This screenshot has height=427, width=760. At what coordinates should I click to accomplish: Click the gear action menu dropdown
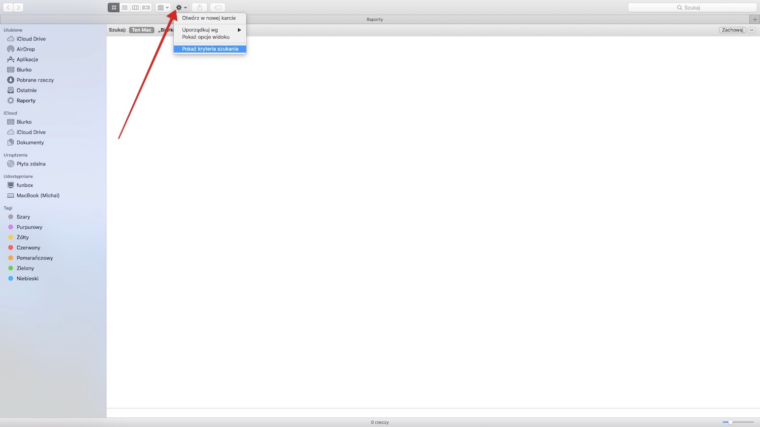181,8
